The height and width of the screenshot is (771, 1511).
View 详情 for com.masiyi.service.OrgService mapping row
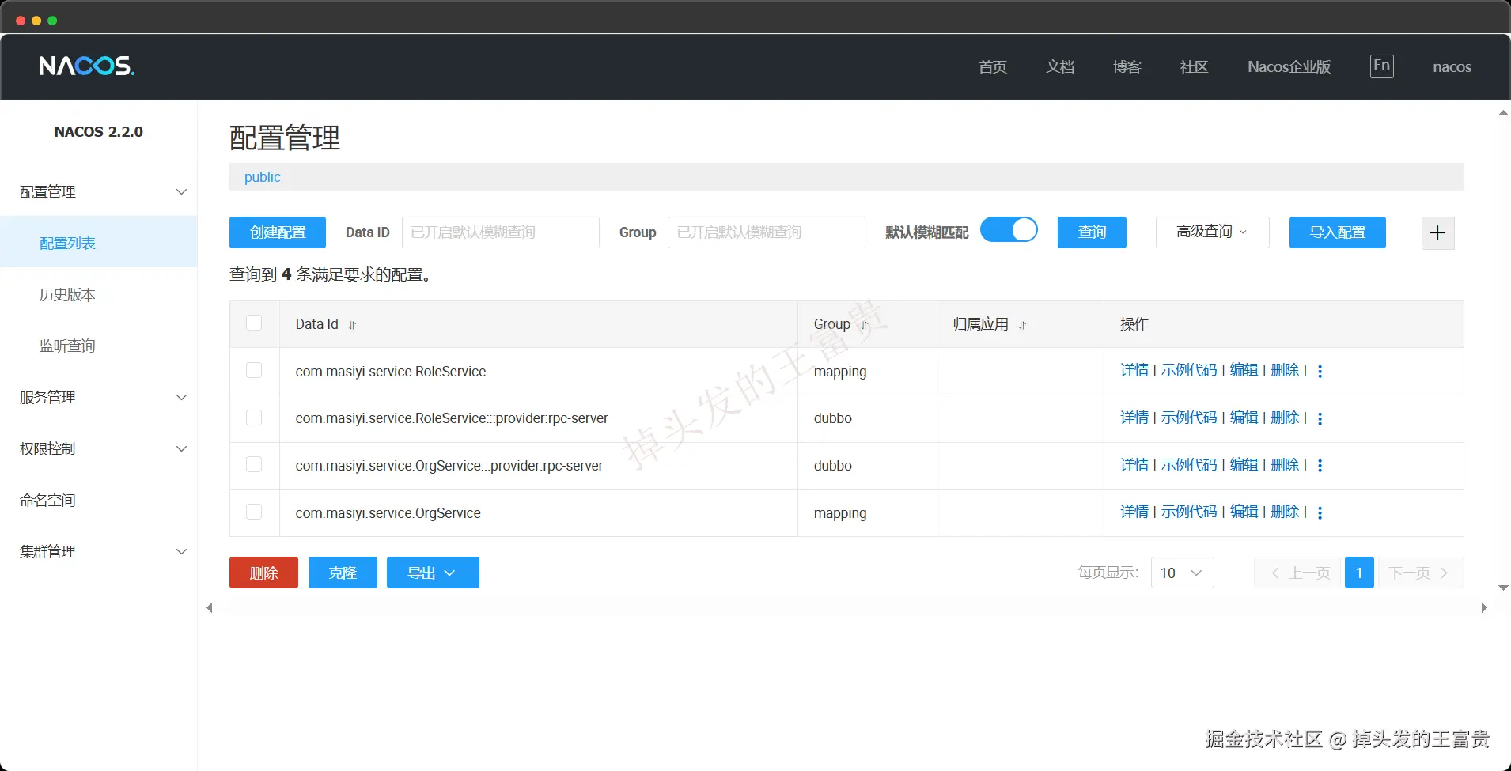pyautogui.click(x=1134, y=512)
